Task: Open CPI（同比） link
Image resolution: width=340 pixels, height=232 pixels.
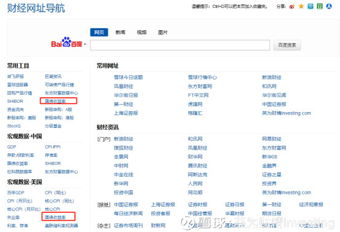Action: coord(55,193)
